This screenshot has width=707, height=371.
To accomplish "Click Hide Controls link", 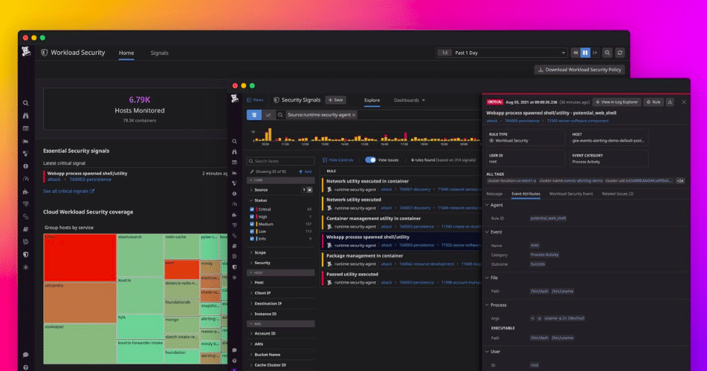I will click(x=338, y=160).
